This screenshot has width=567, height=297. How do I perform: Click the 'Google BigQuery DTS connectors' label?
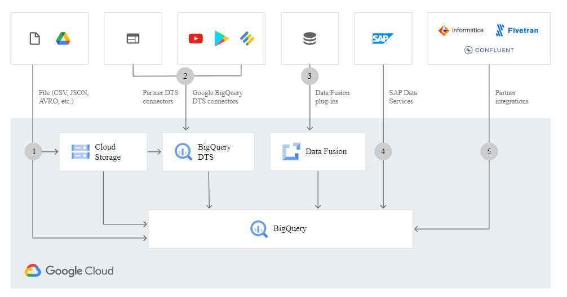click(x=218, y=97)
